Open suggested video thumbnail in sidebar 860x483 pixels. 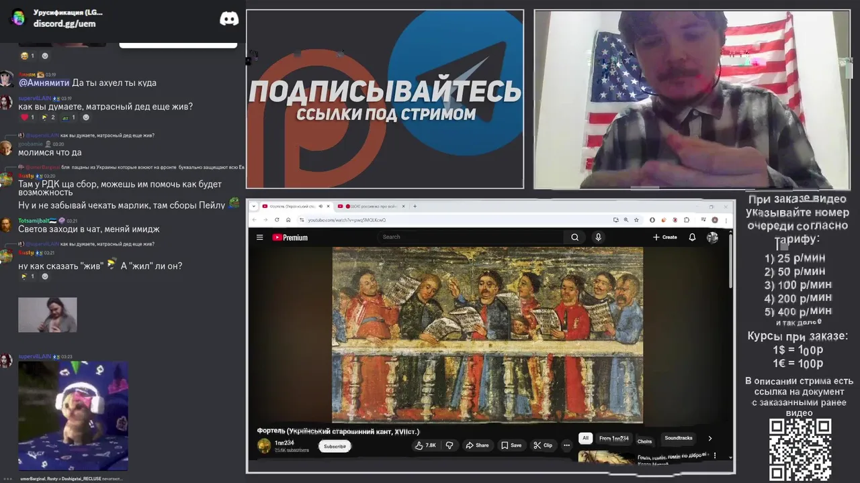coord(605,457)
